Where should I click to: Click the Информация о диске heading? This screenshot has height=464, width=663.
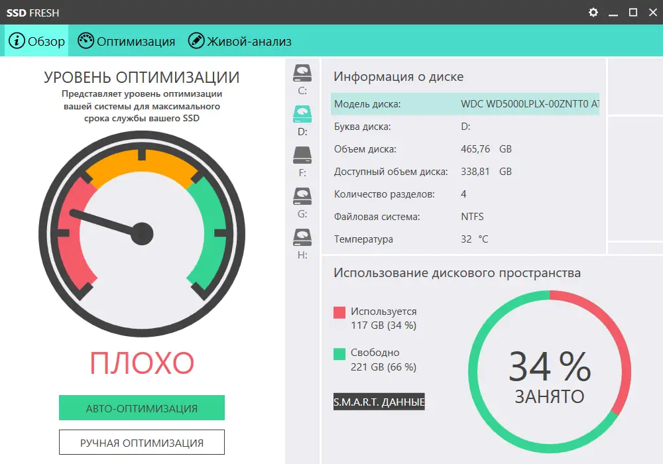tap(398, 76)
